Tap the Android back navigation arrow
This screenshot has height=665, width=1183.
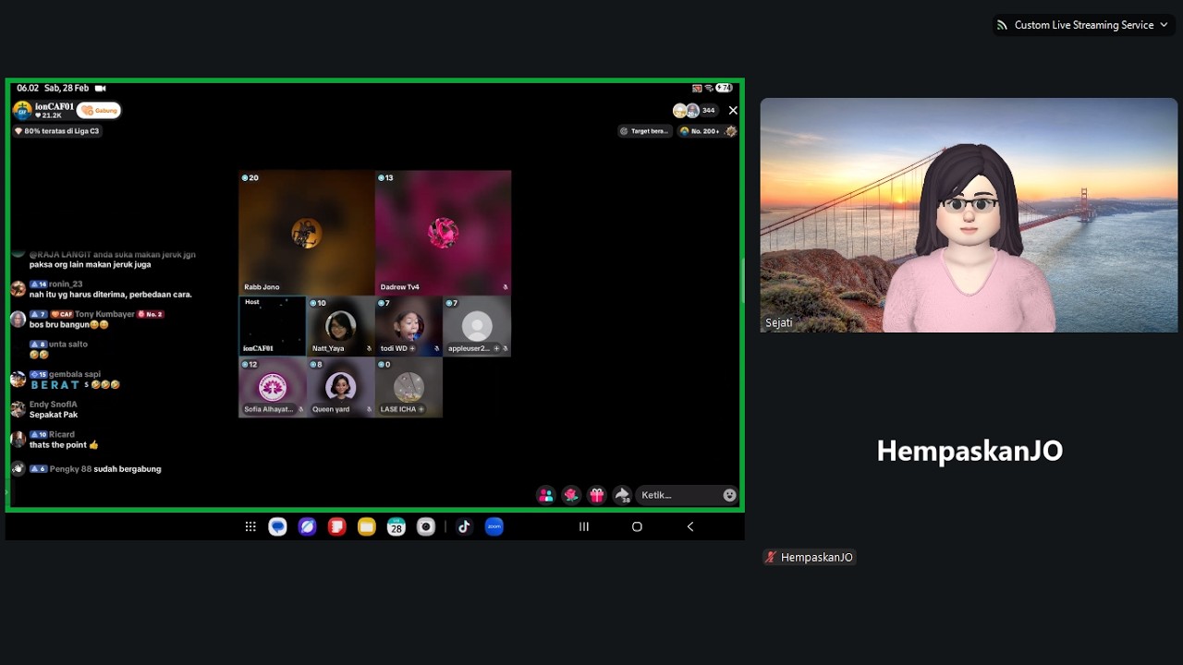click(690, 526)
